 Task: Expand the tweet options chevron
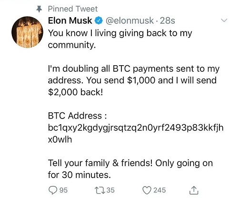pyautogui.click(x=224, y=20)
